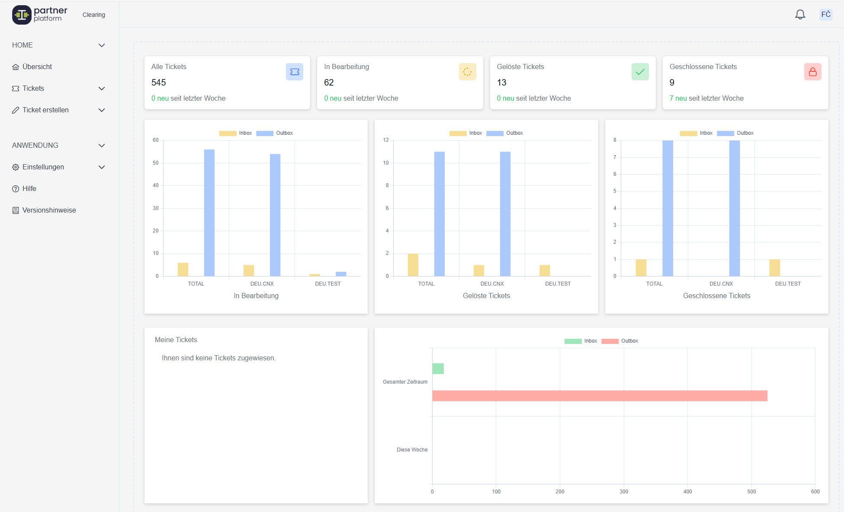The width and height of the screenshot is (844, 512).
Task: Click the green checkmark icon in Gelöste Tickets
Action: [x=640, y=72]
